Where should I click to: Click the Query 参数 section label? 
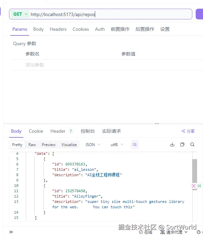(x=25, y=43)
